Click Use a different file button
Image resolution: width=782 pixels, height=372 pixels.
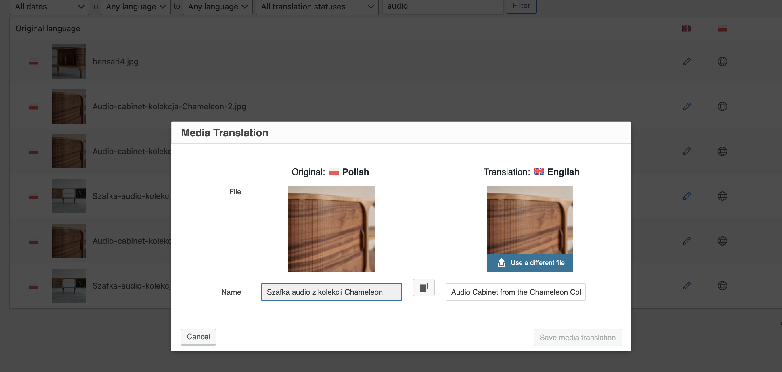tap(530, 263)
